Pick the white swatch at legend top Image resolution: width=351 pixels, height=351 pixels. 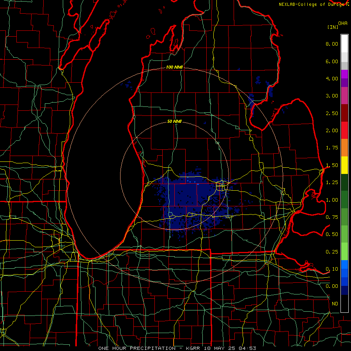click(x=344, y=44)
